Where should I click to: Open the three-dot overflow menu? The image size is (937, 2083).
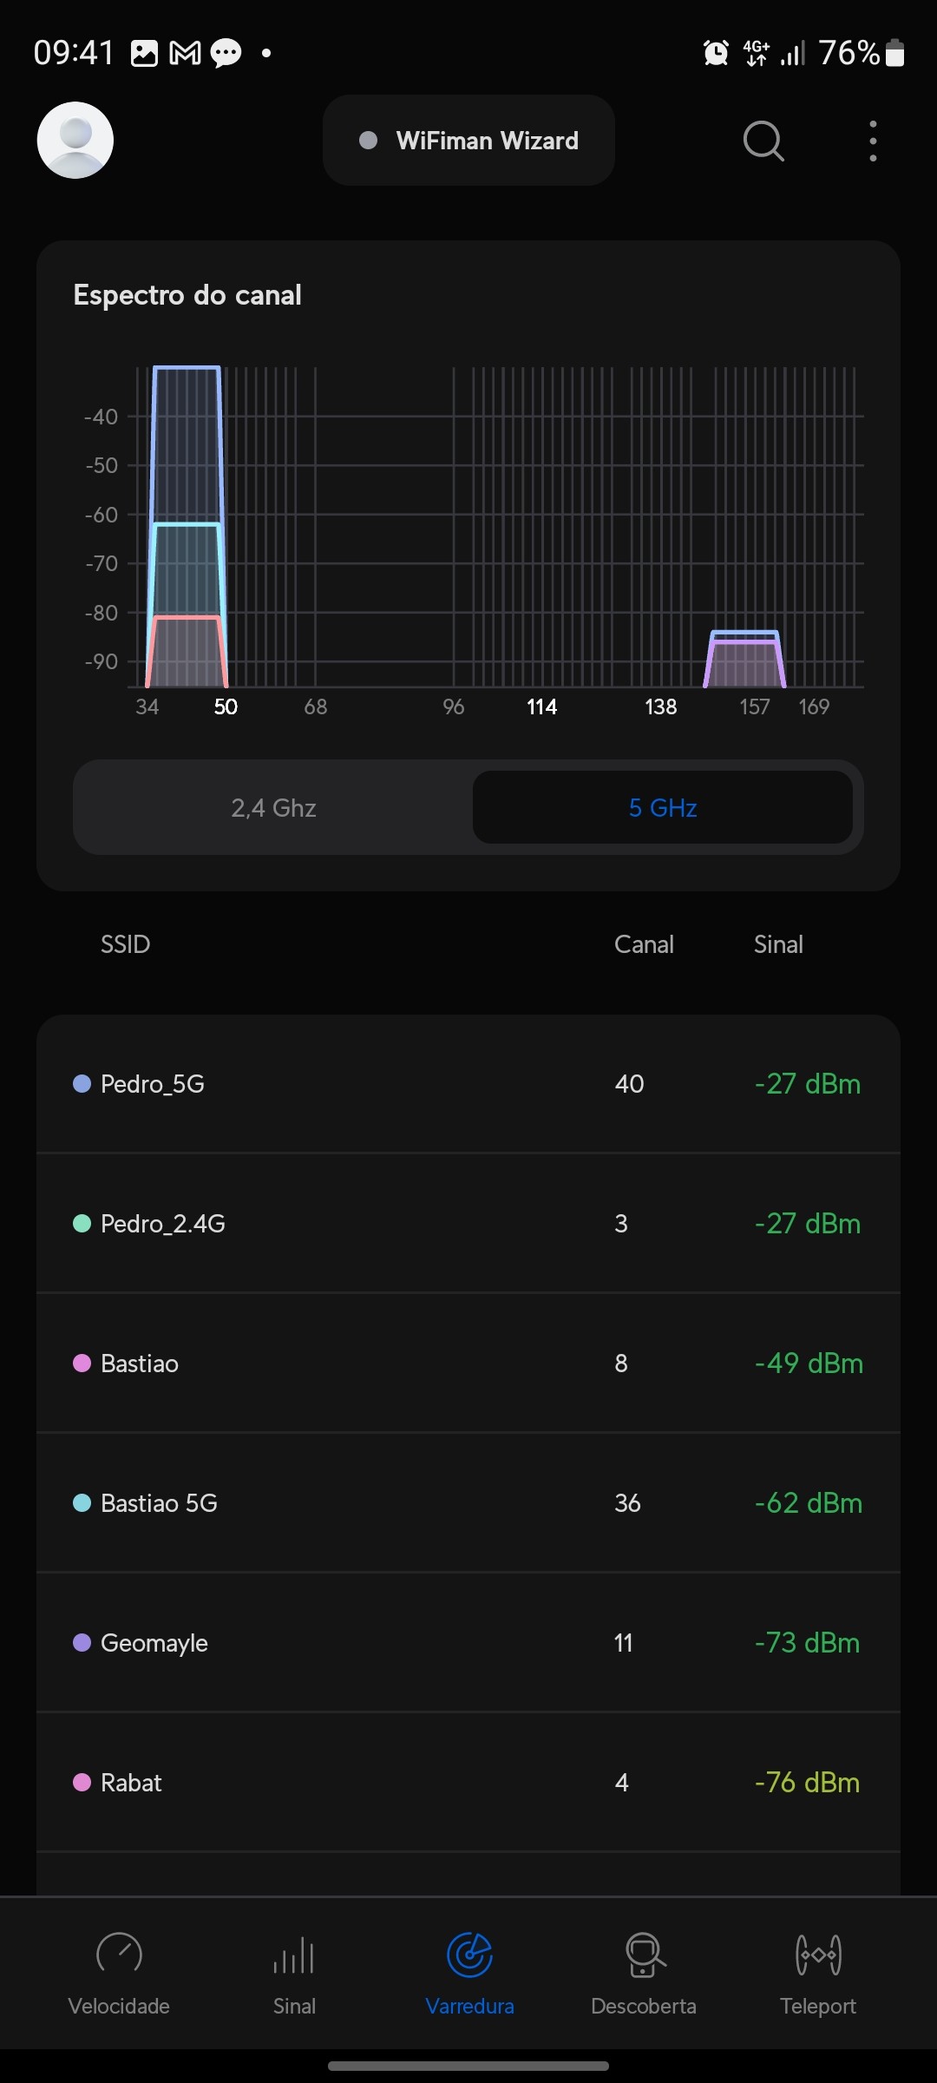pyautogui.click(x=873, y=141)
